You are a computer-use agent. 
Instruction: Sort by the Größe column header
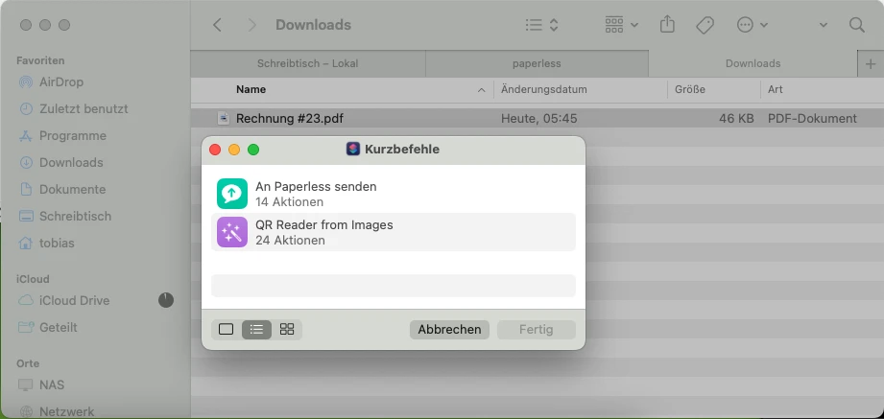690,89
